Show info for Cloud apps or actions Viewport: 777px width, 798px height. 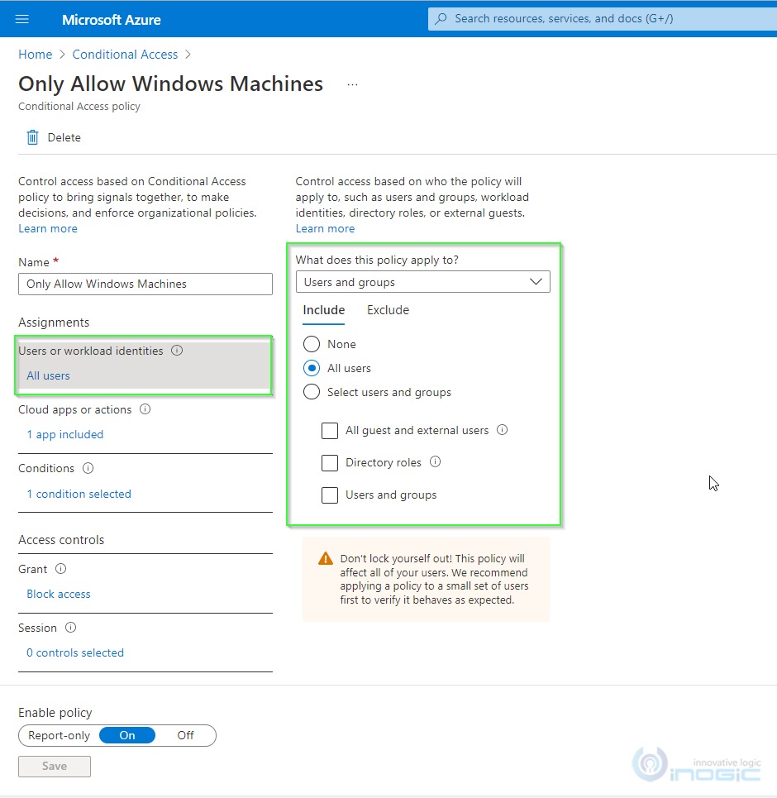tap(145, 409)
